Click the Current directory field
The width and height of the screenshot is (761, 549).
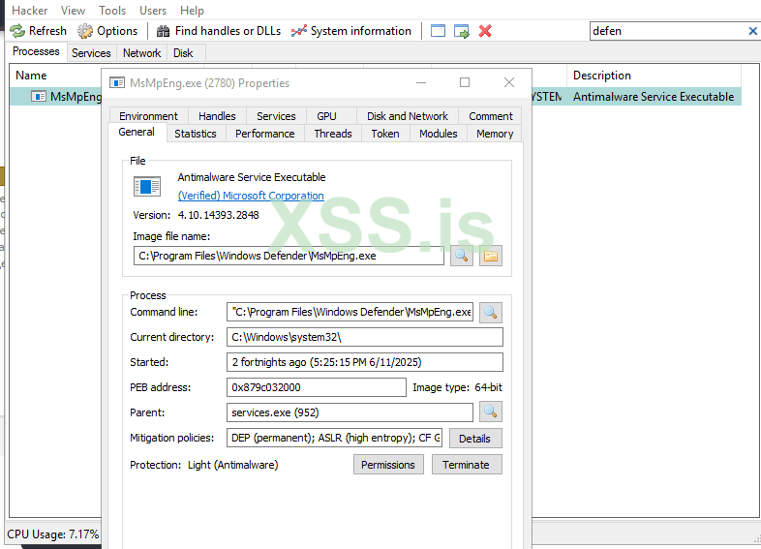(364, 337)
